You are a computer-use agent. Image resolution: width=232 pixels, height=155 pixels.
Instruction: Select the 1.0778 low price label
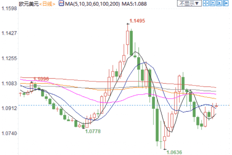93,131
